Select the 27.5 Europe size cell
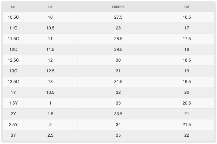217x144 pixels. (118, 17)
